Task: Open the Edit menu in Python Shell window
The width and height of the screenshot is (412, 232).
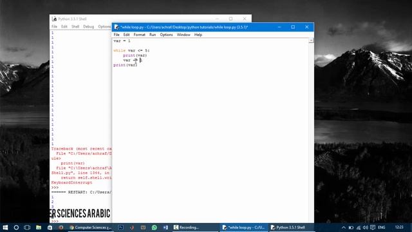Action: (x=64, y=26)
